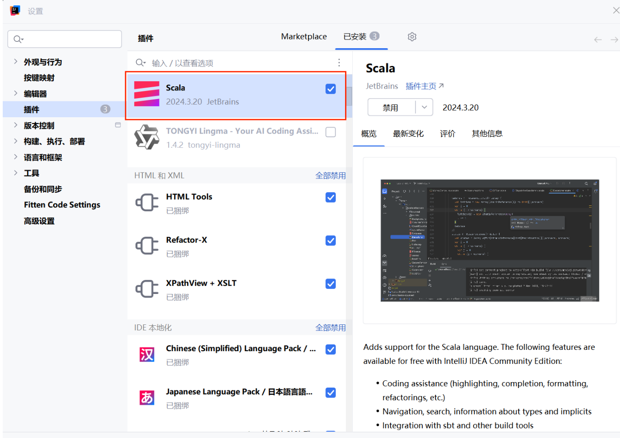Click 全部禁用 for HTML 和 XML plugins
The height and width of the screenshot is (438, 620).
tap(330, 175)
